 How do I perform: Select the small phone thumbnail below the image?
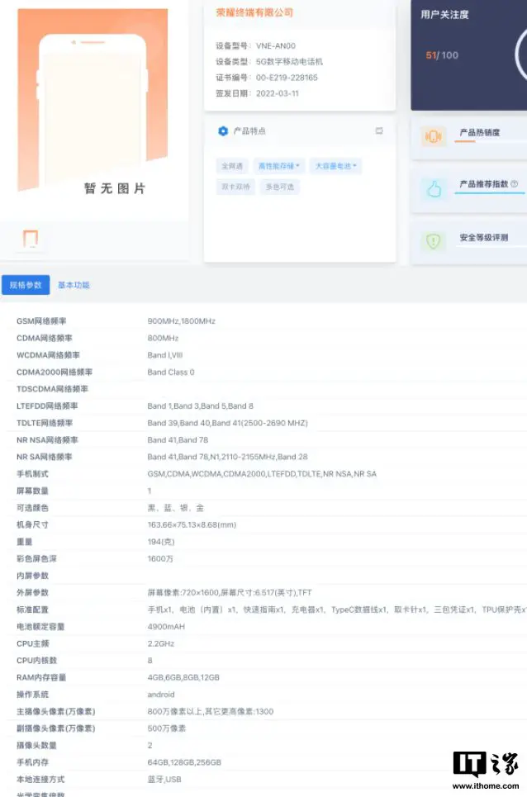(31, 239)
